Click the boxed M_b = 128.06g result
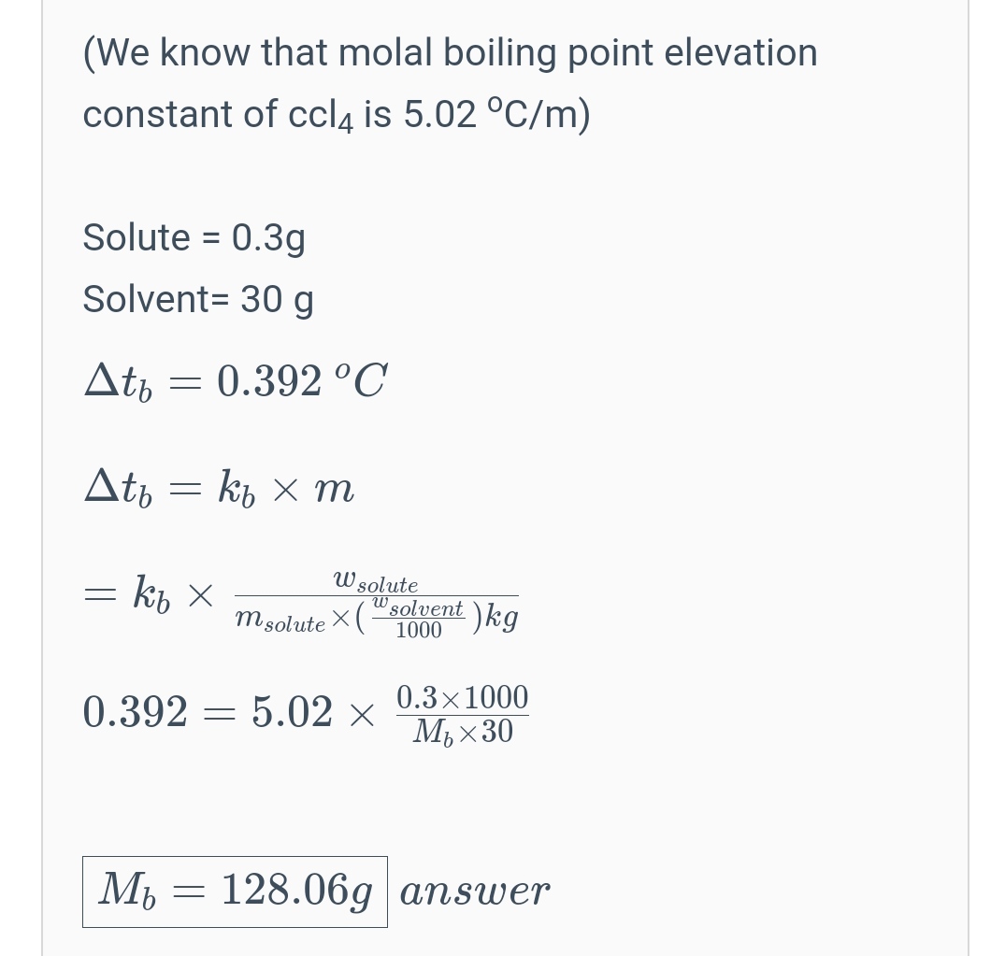 click(x=235, y=892)
